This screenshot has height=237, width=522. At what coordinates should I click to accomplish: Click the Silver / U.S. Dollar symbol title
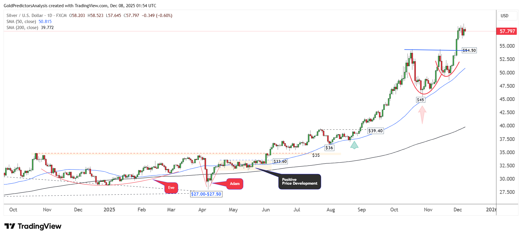[x=25, y=16]
